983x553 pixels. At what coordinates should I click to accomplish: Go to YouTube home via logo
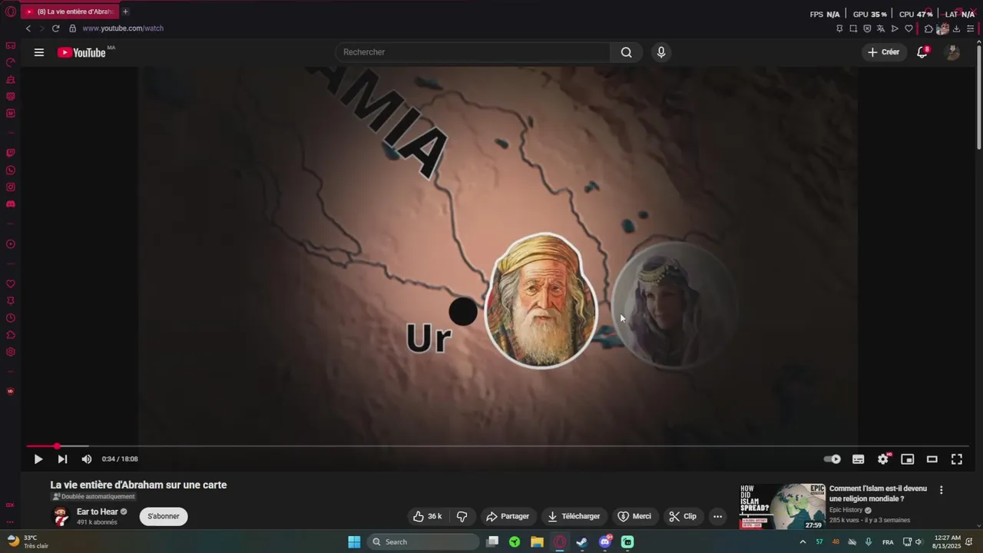click(x=81, y=52)
